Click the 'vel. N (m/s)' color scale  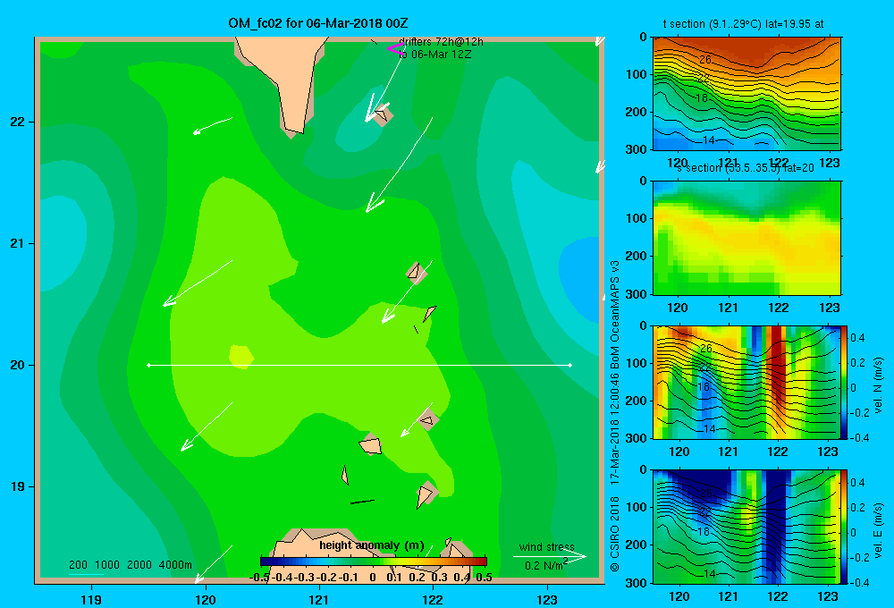[x=845, y=382]
